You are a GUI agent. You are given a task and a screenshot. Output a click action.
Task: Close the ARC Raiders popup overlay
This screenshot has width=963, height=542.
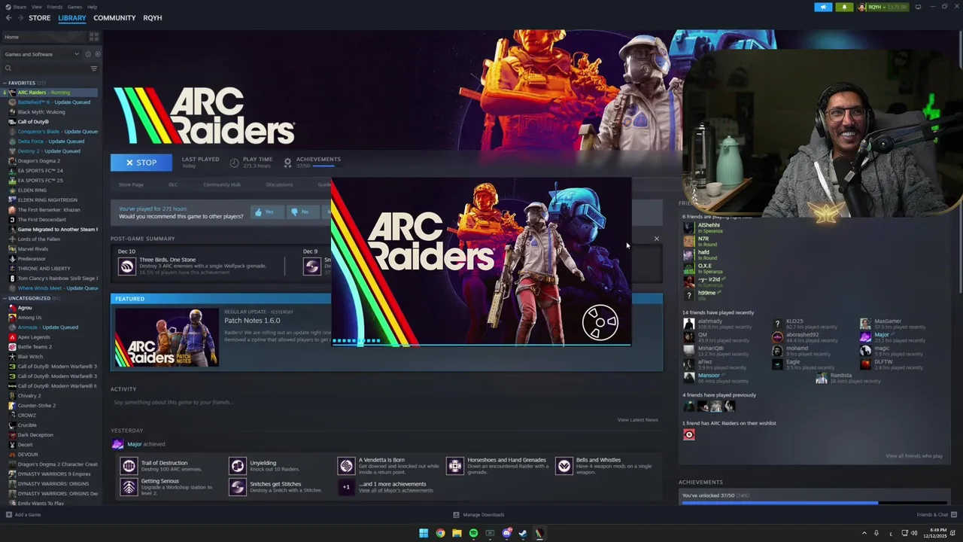pos(656,239)
